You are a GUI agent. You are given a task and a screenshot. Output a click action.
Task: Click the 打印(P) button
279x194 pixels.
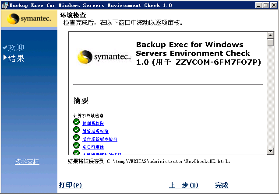click(71, 185)
